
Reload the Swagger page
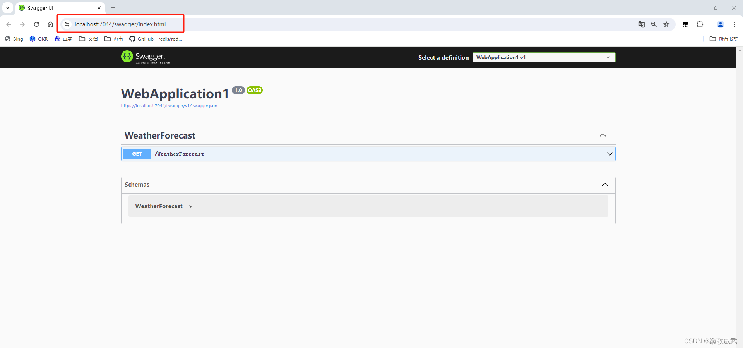pos(36,24)
